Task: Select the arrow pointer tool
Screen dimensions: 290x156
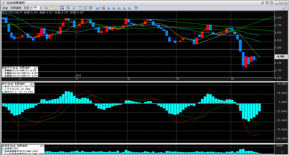Action: 46,8
